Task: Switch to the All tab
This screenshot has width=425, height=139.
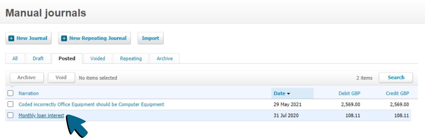Action: [x=15, y=59]
